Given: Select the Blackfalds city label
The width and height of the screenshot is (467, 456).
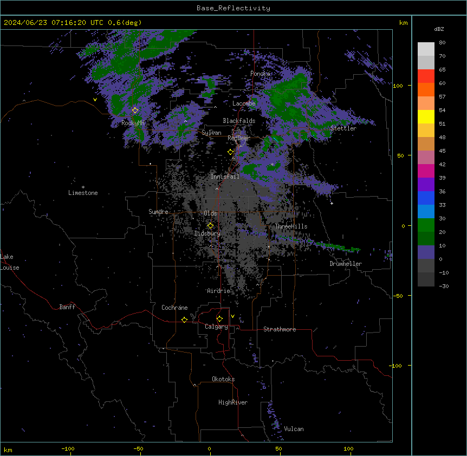Looking at the screenshot, I should click(239, 121).
